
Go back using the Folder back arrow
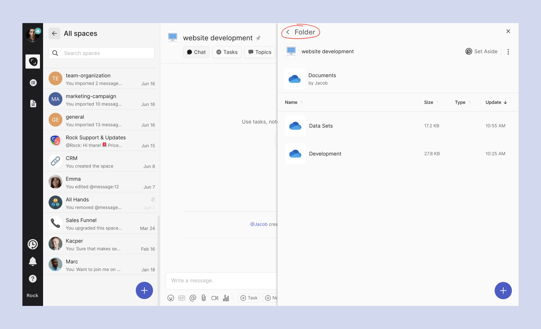pyautogui.click(x=288, y=32)
